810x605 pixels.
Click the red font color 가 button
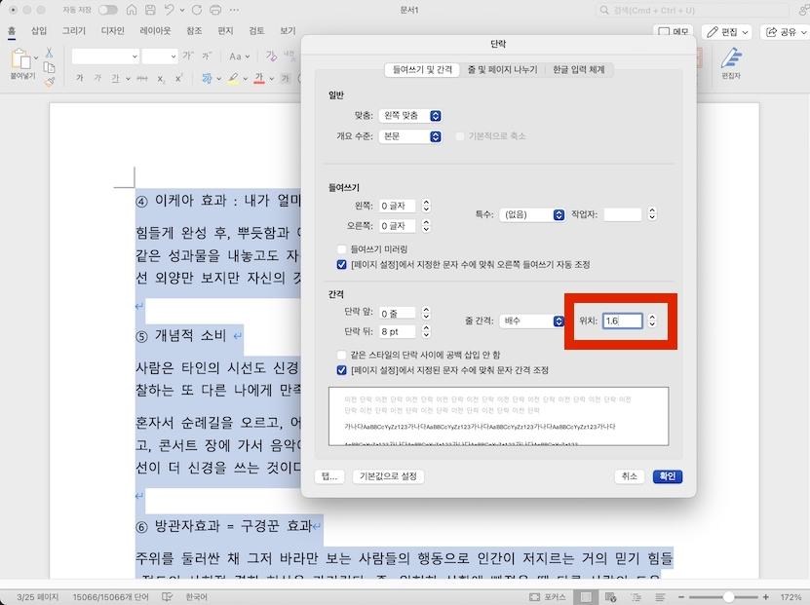click(259, 78)
